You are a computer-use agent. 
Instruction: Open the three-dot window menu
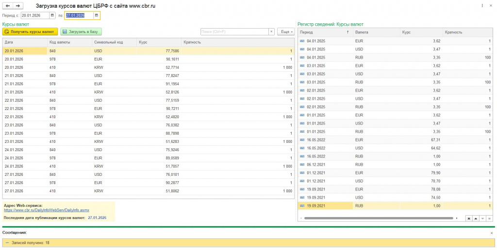pyautogui.click(x=482, y=6)
